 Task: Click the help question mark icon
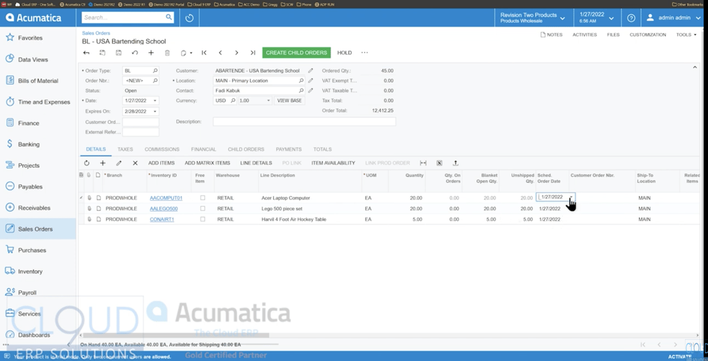(x=631, y=17)
